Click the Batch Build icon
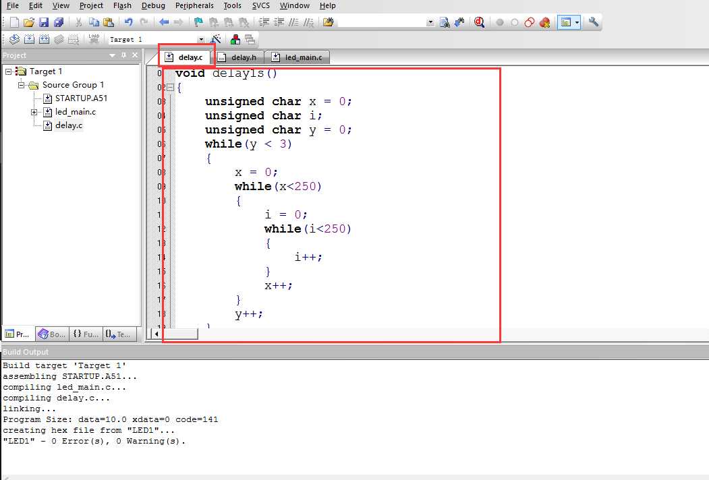Image resolution: width=709 pixels, height=480 pixels. pos(59,40)
